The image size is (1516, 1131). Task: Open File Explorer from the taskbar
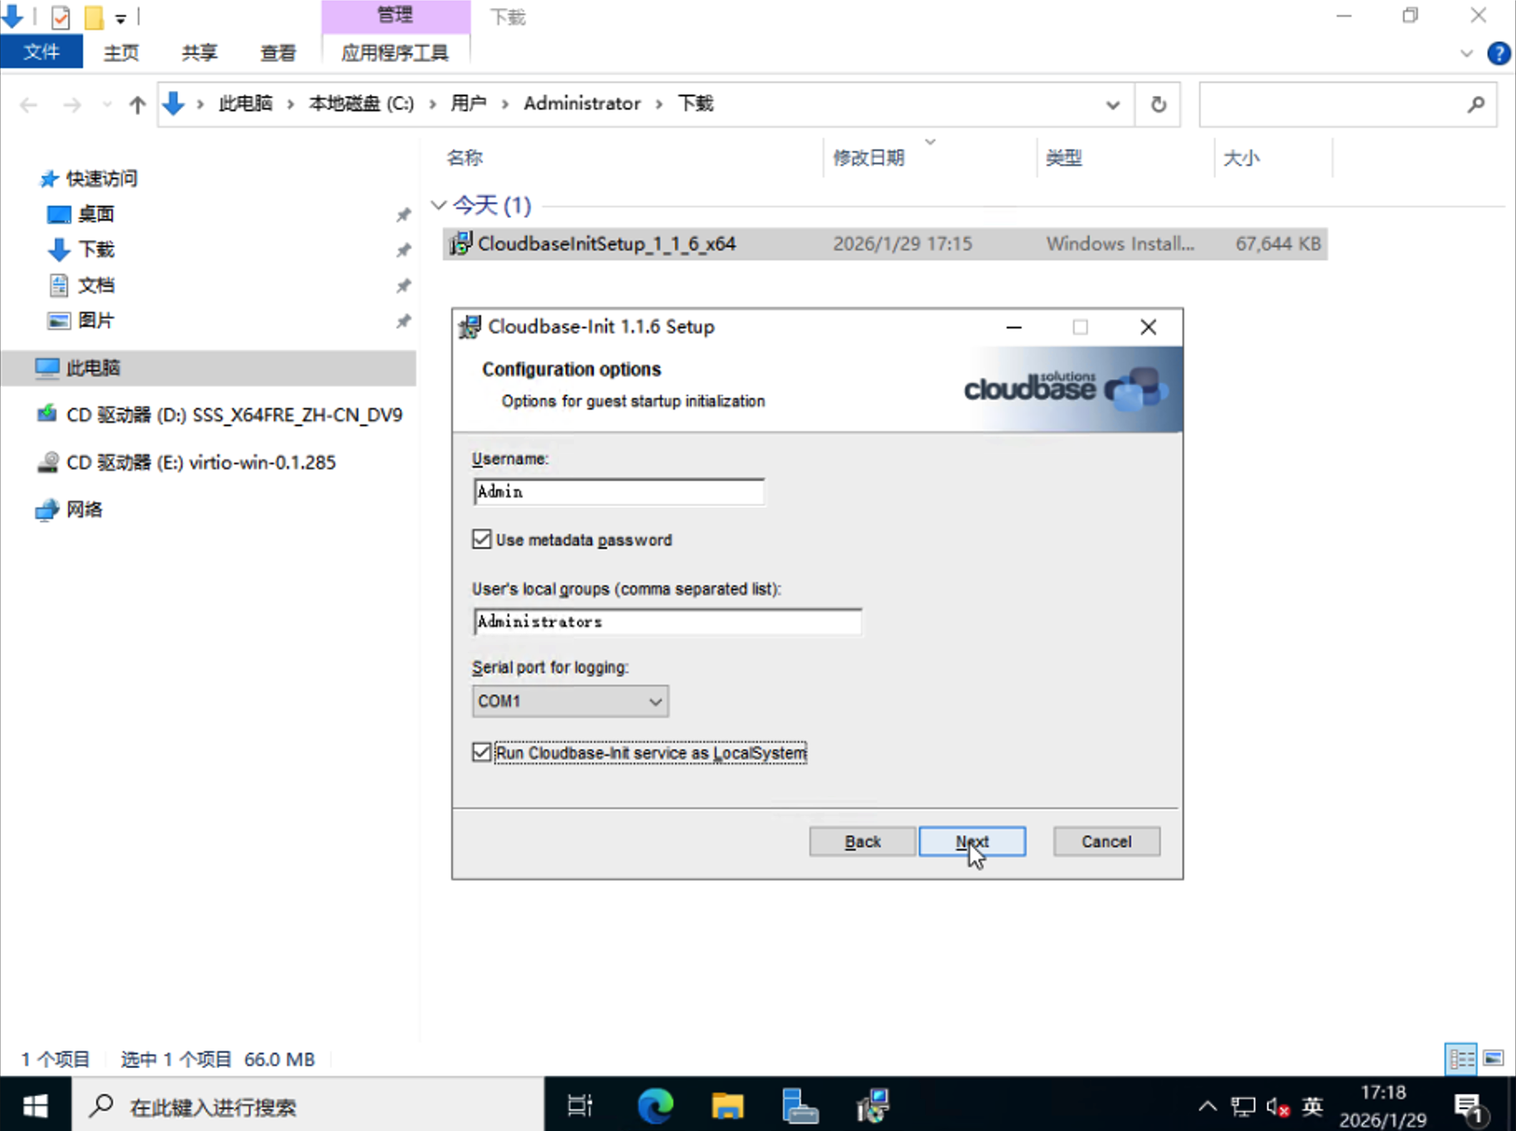727,1105
